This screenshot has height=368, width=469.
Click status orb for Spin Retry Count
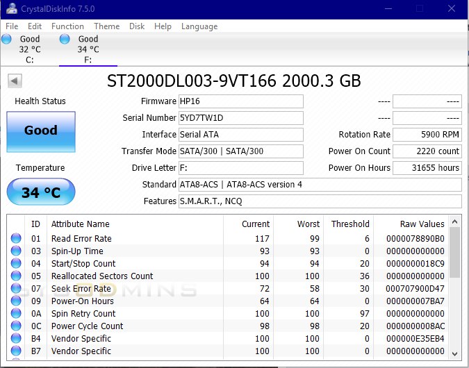point(16,313)
